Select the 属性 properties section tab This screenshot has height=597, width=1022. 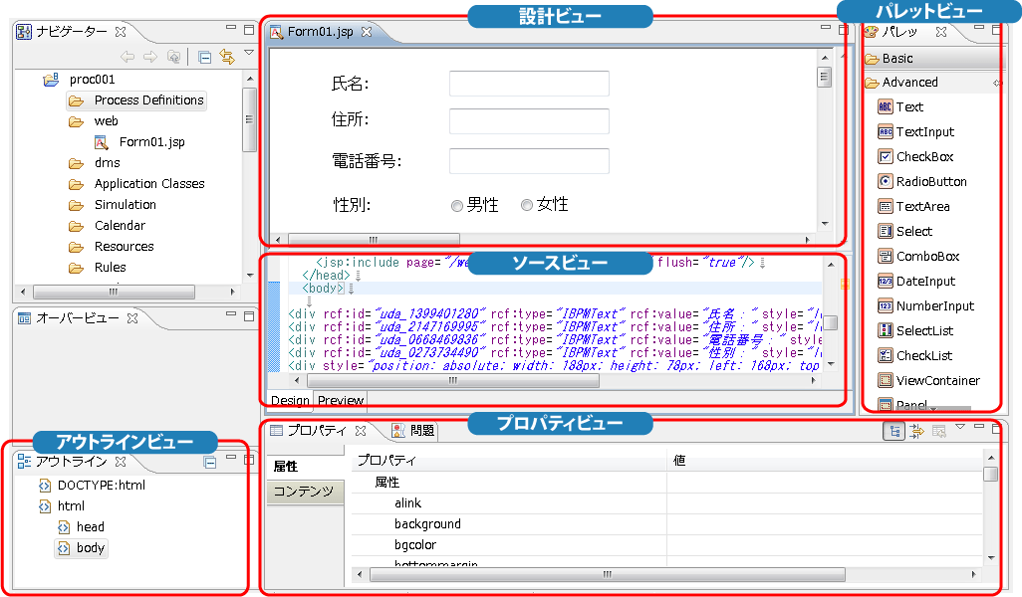[x=305, y=466]
